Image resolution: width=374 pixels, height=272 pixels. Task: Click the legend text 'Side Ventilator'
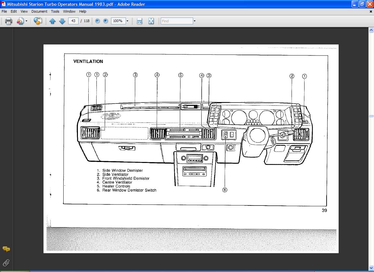[x=115, y=175]
